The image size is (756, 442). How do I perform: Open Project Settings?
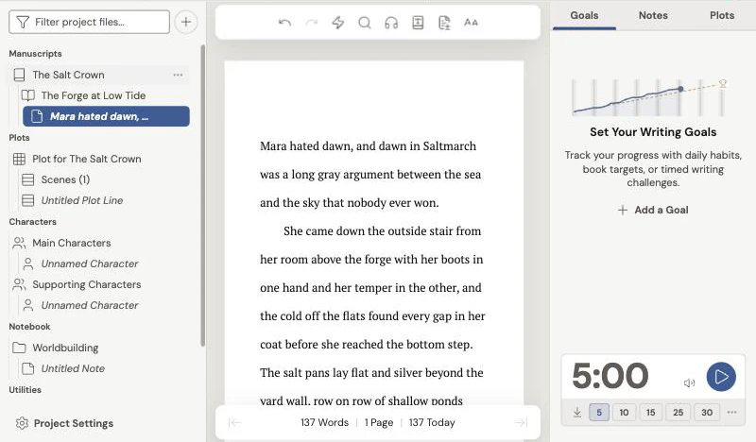[66, 423]
